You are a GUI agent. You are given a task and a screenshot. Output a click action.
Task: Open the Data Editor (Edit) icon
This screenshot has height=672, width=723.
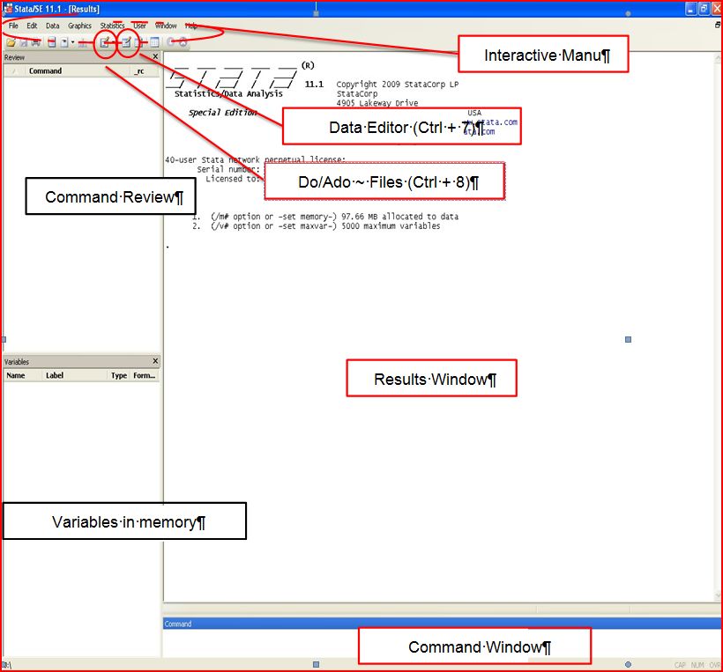[x=127, y=42]
